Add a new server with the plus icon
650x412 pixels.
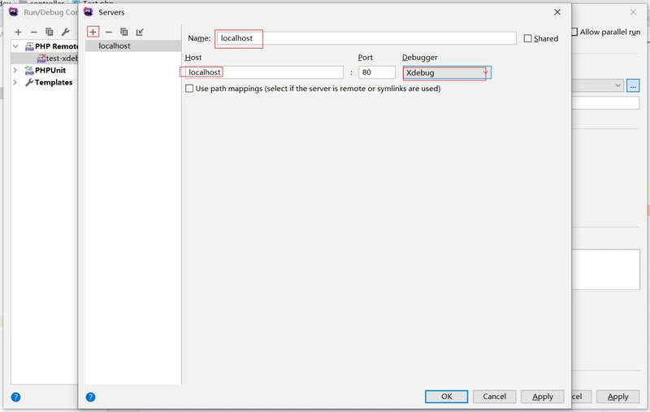tap(93, 32)
